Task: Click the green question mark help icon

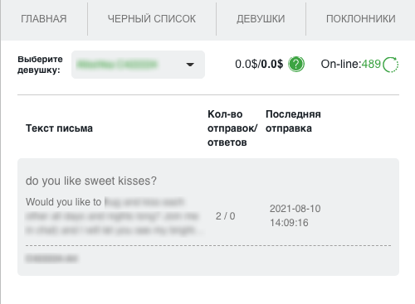Action: tap(296, 64)
